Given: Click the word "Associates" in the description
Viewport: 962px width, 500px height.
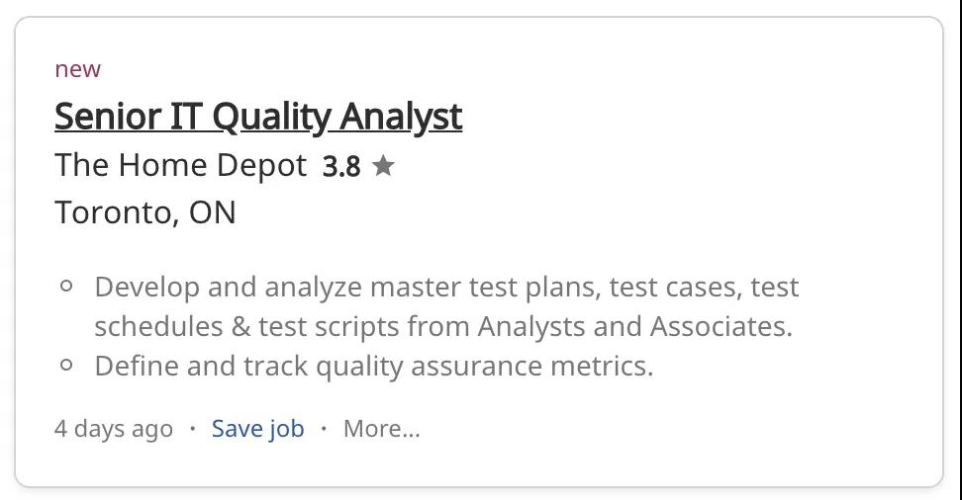Looking at the screenshot, I should point(721,327).
